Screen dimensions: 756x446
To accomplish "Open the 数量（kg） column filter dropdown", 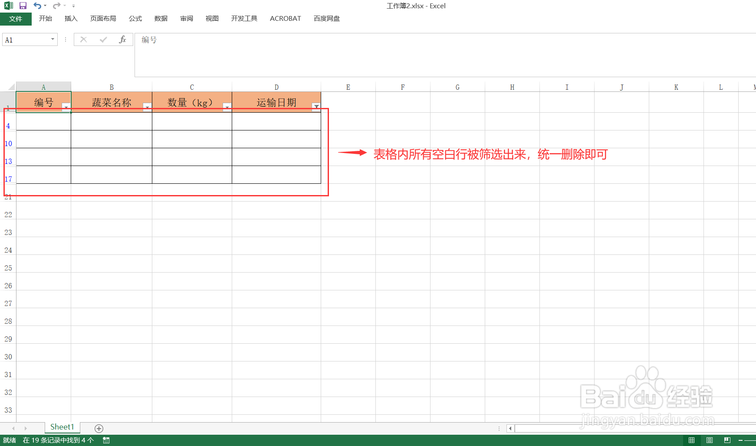I will point(227,107).
